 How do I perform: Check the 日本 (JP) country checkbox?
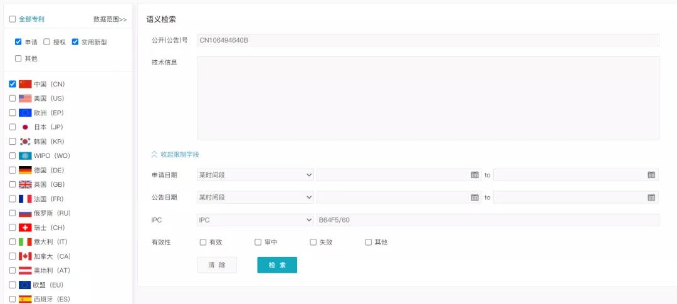pyautogui.click(x=13, y=127)
